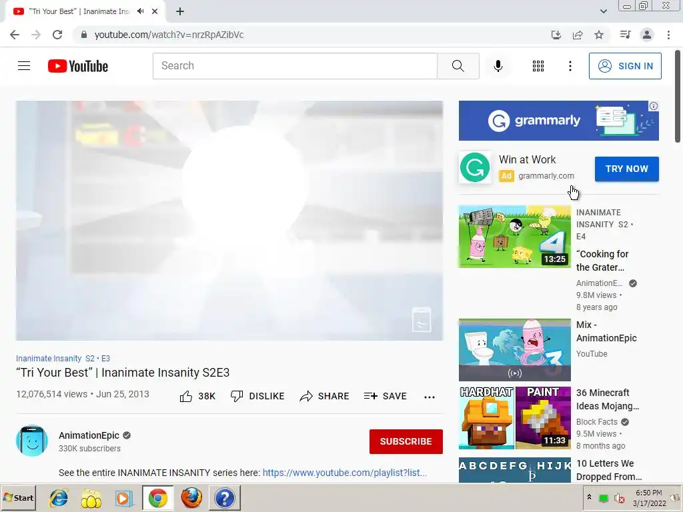
Task: Switch to Chrome taskbar button
Action: [157, 498]
